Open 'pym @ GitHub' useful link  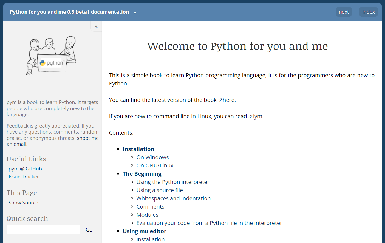25,169
